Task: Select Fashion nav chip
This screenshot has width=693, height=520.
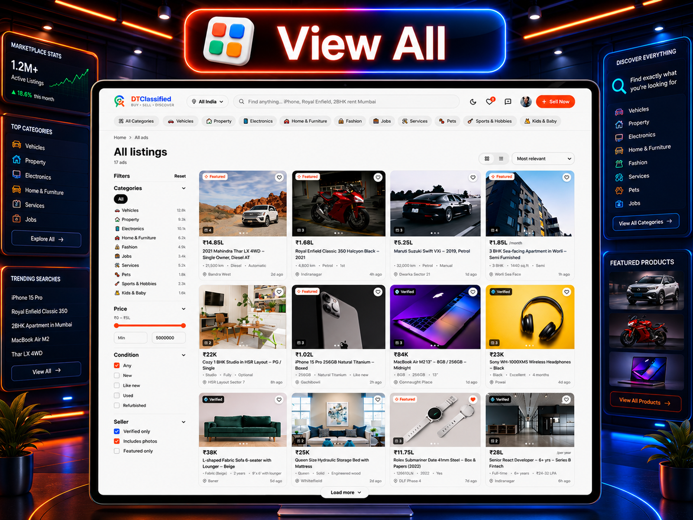Action: (350, 121)
